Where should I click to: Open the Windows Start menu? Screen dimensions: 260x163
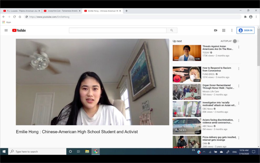(4, 151)
